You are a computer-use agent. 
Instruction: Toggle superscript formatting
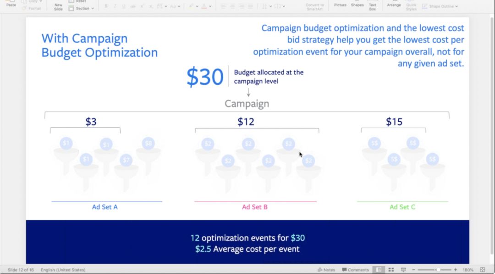(142, 6)
